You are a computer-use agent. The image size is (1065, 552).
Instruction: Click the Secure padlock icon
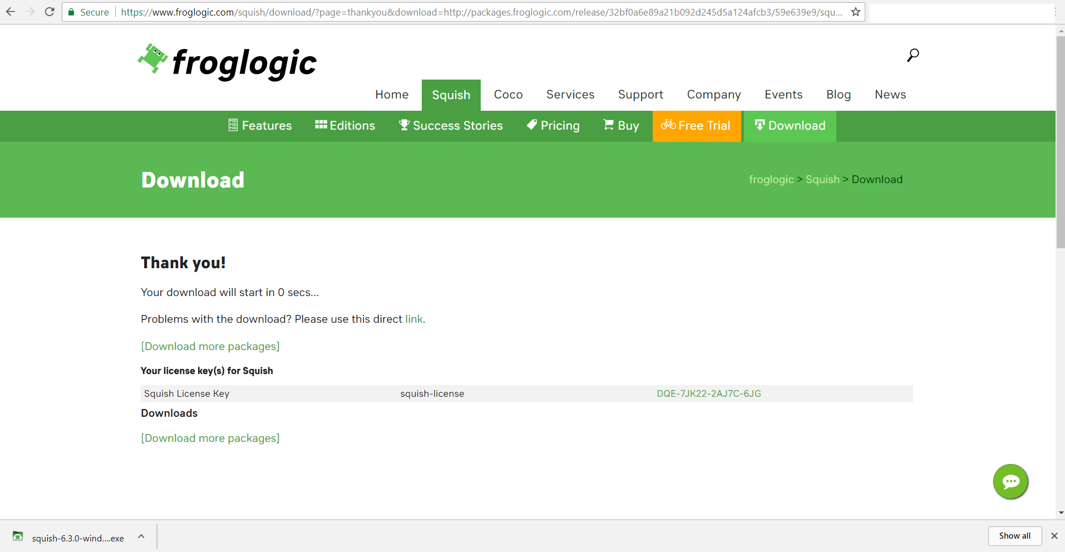pos(71,12)
